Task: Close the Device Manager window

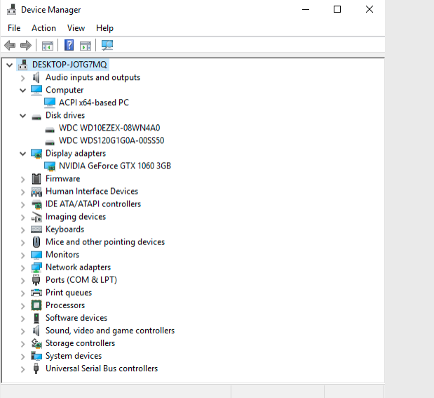Action: click(369, 9)
